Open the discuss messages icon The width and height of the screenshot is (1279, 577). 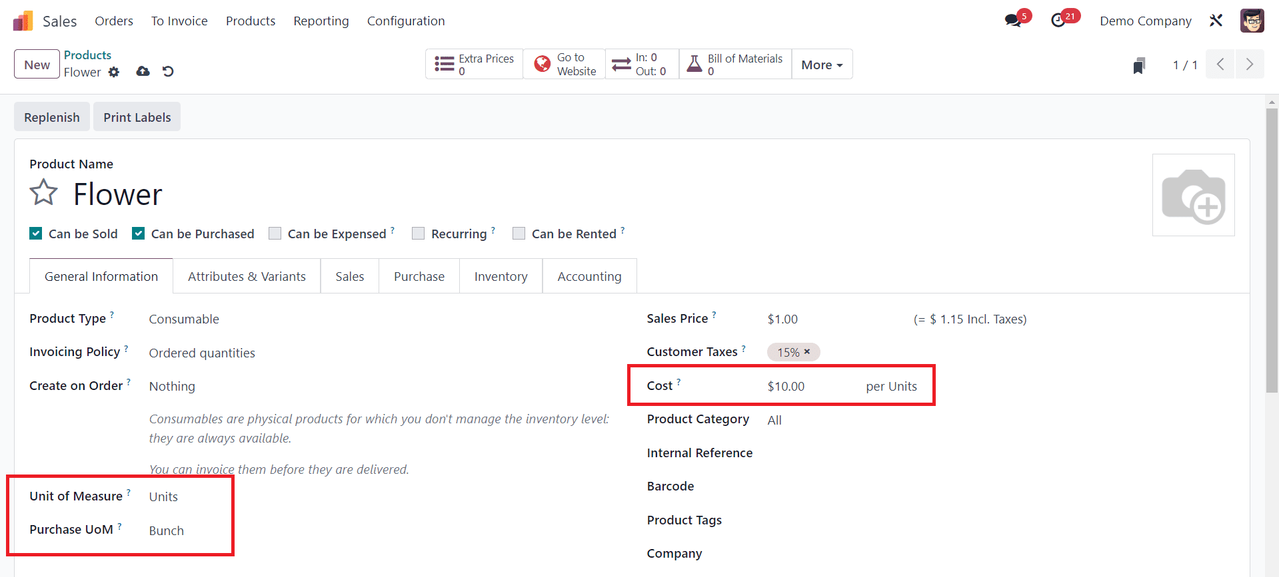point(1013,21)
